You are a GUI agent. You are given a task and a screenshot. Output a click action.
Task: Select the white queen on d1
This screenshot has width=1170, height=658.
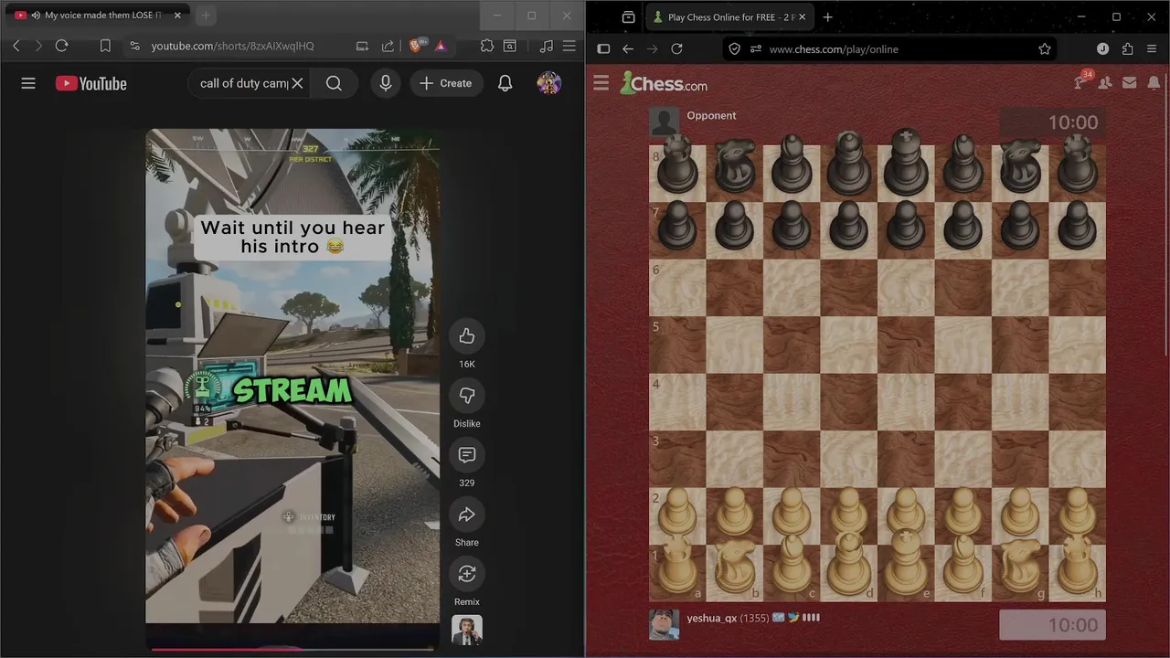pyautogui.click(x=849, y=572)
